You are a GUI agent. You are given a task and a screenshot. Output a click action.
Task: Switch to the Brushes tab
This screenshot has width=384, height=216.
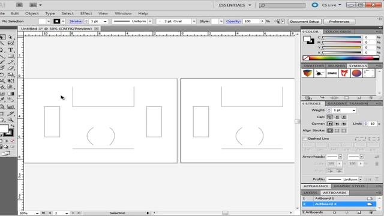(336, 66)
